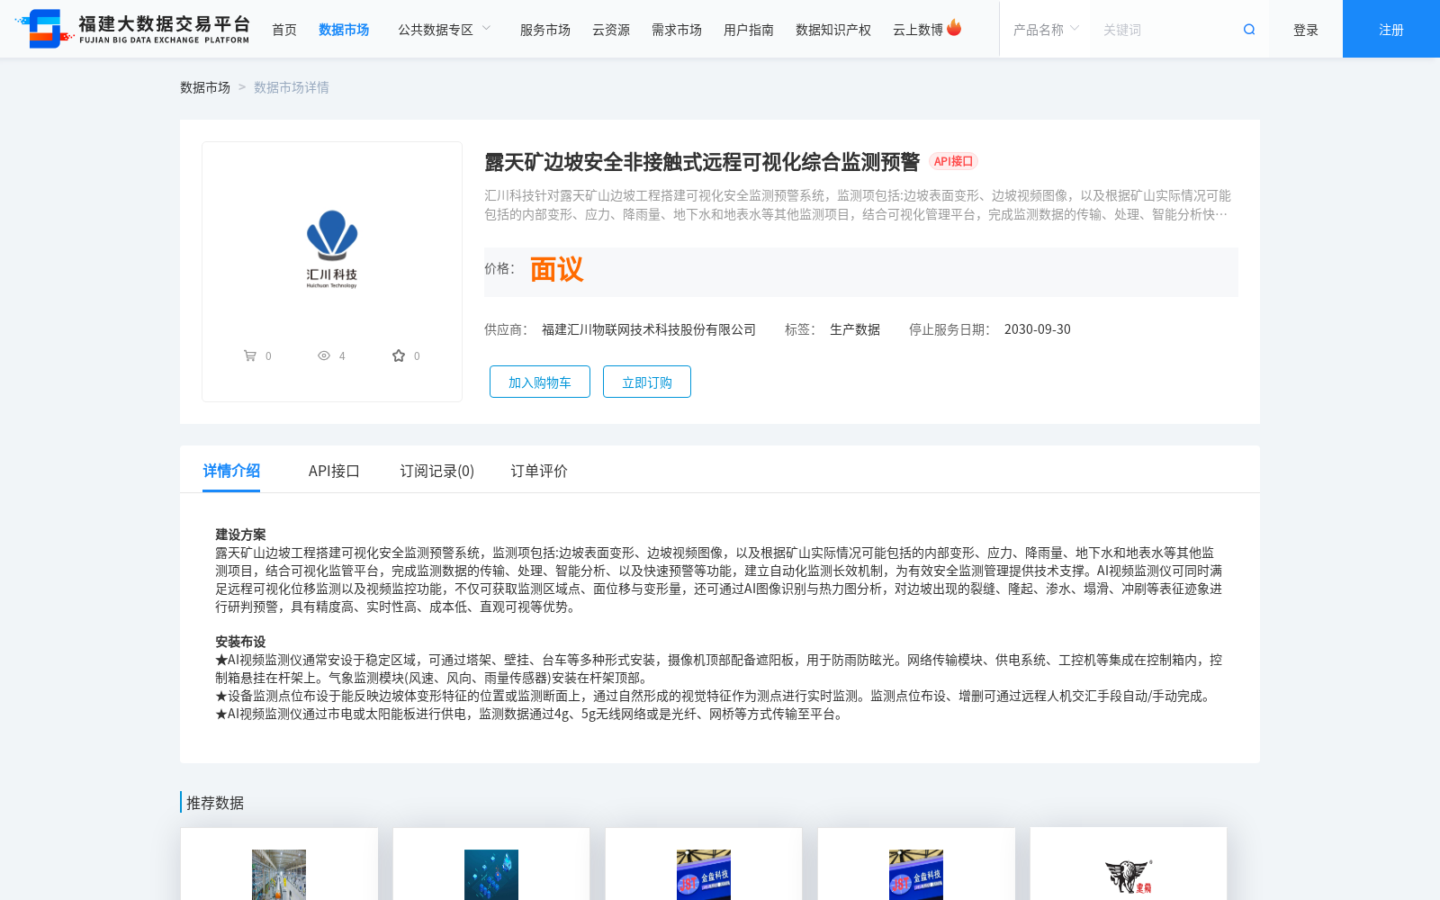Click the shopping cart count icon
Image resolution: width=1440 pixels, height=900 pixels.
pos(249,355)
